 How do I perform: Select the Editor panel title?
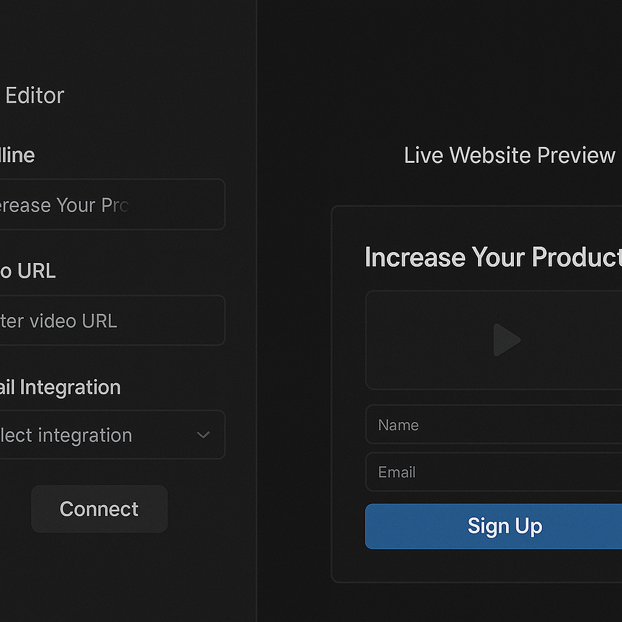click(33, 95)
